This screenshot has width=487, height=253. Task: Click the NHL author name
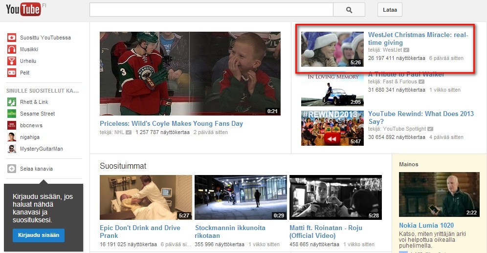119,132
